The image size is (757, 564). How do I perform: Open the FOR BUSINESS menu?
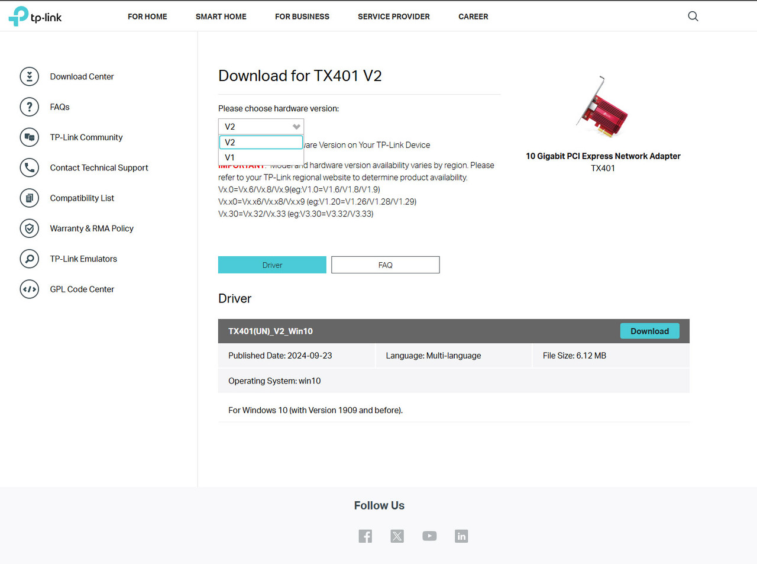(x=302, y=17)
